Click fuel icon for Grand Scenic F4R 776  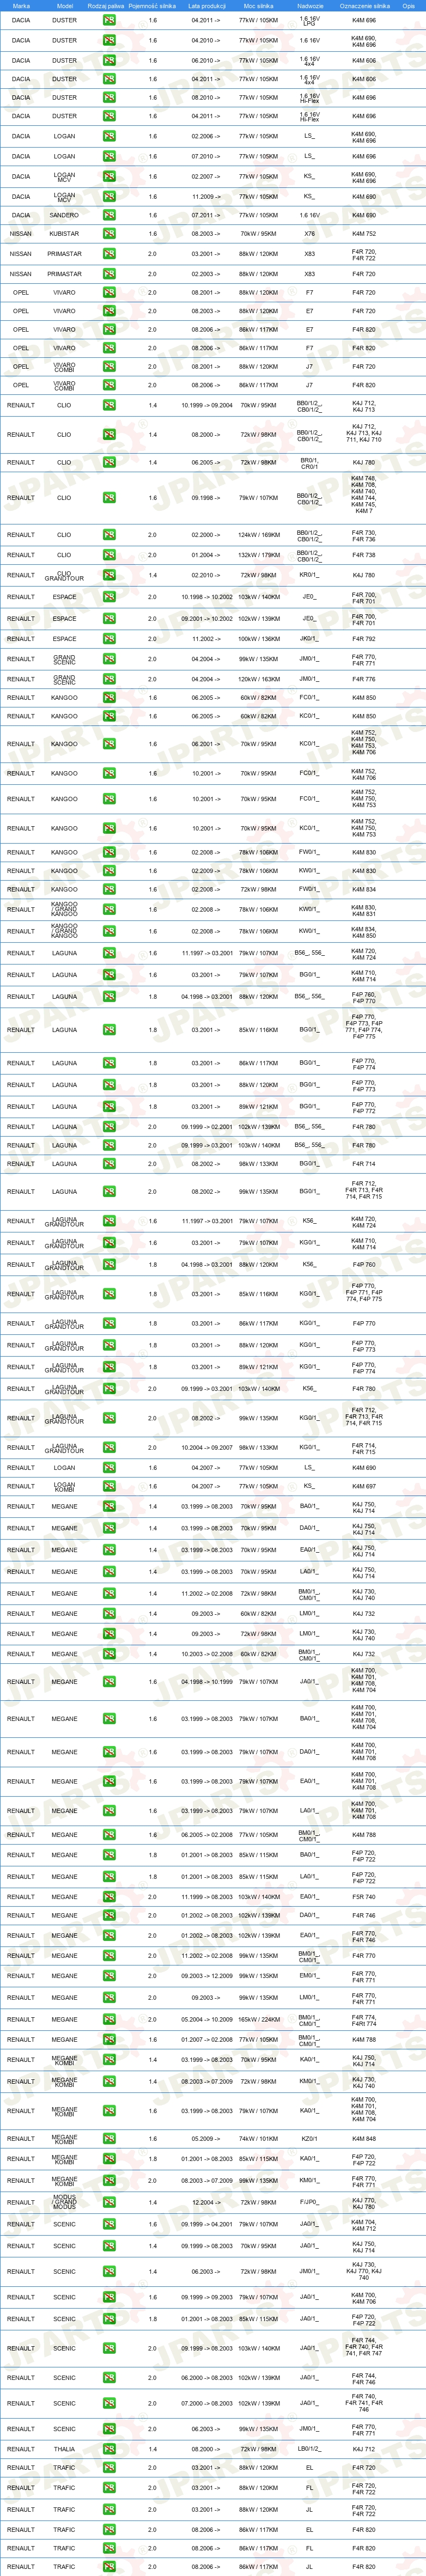[109, 679]
